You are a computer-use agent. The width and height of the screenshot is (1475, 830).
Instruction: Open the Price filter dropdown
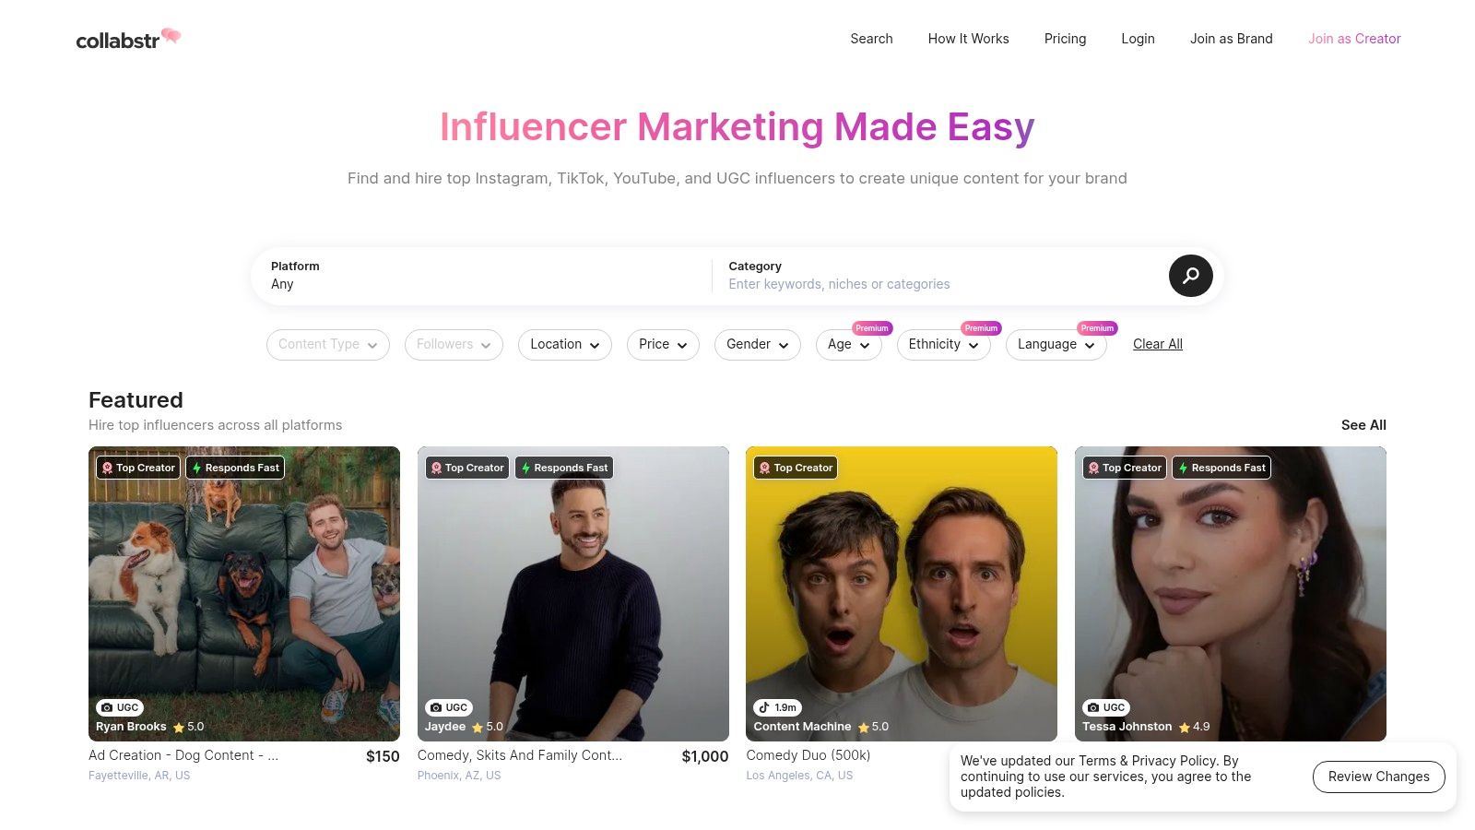[x=663, y=344]
